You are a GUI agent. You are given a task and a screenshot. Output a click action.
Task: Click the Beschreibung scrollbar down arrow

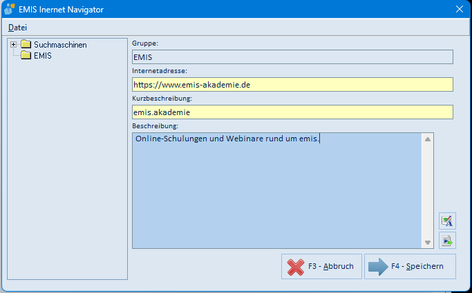[428, 242]
